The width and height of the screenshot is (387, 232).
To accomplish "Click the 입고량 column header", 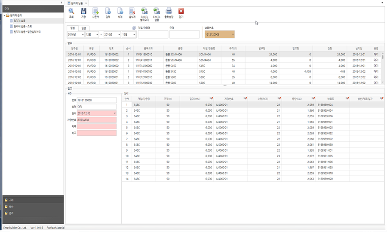I will [296, 48].
